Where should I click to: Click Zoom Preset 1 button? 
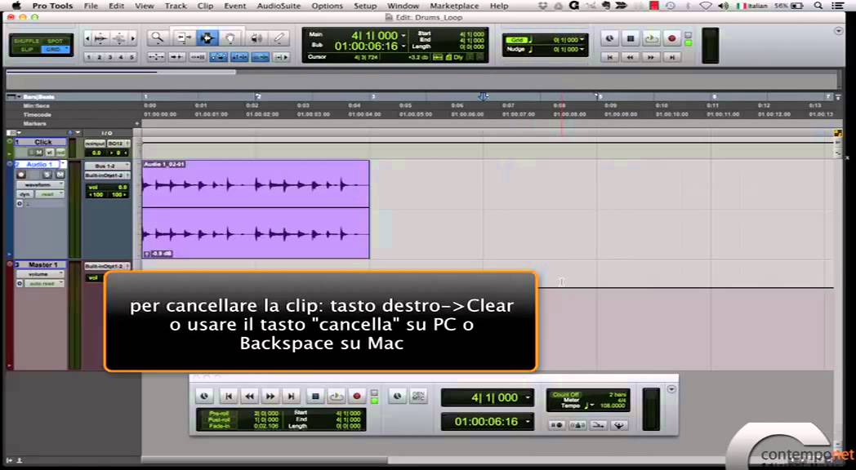click(89, 56)
